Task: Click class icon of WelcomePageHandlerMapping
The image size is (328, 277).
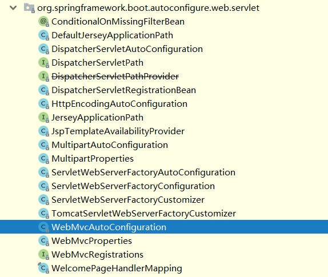Action: 44,268
